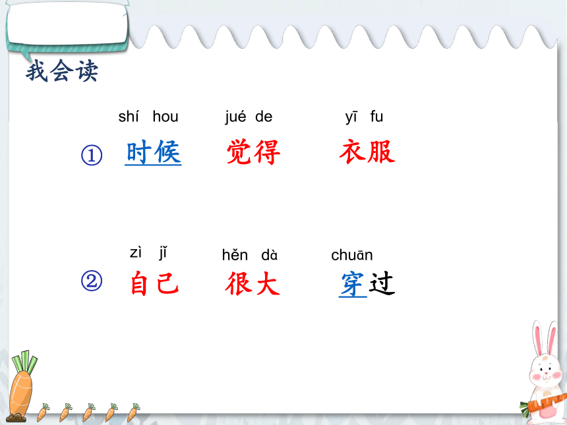This screenshot has width=567, height=425.
Task: Click the empty title box at top left
Action: pos(67,24)
